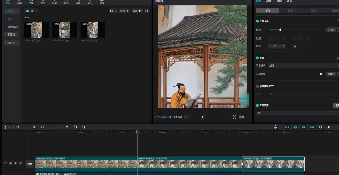Open the 调节 adjustment tab in top toolbar
This screenshot has width=339, height=175.
click(90, 2)
